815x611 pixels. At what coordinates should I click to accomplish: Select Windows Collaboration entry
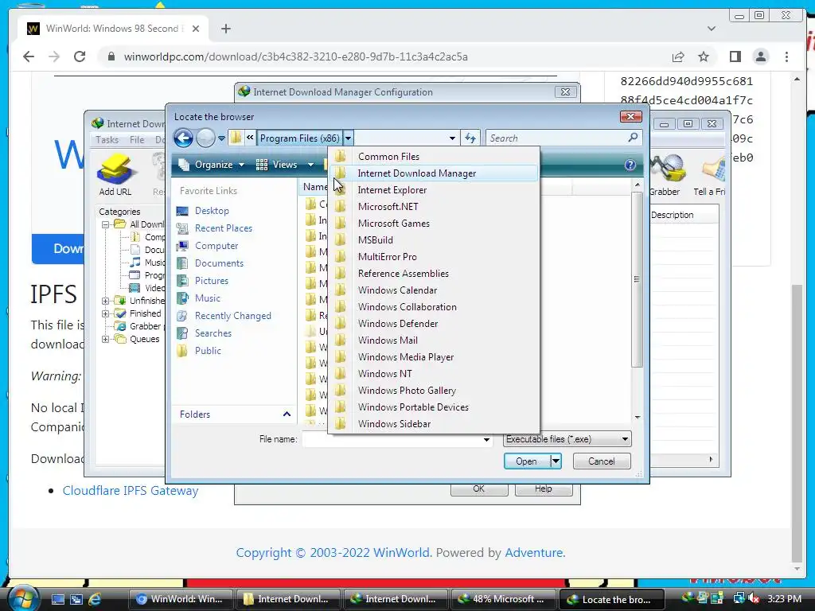[434, 307]
